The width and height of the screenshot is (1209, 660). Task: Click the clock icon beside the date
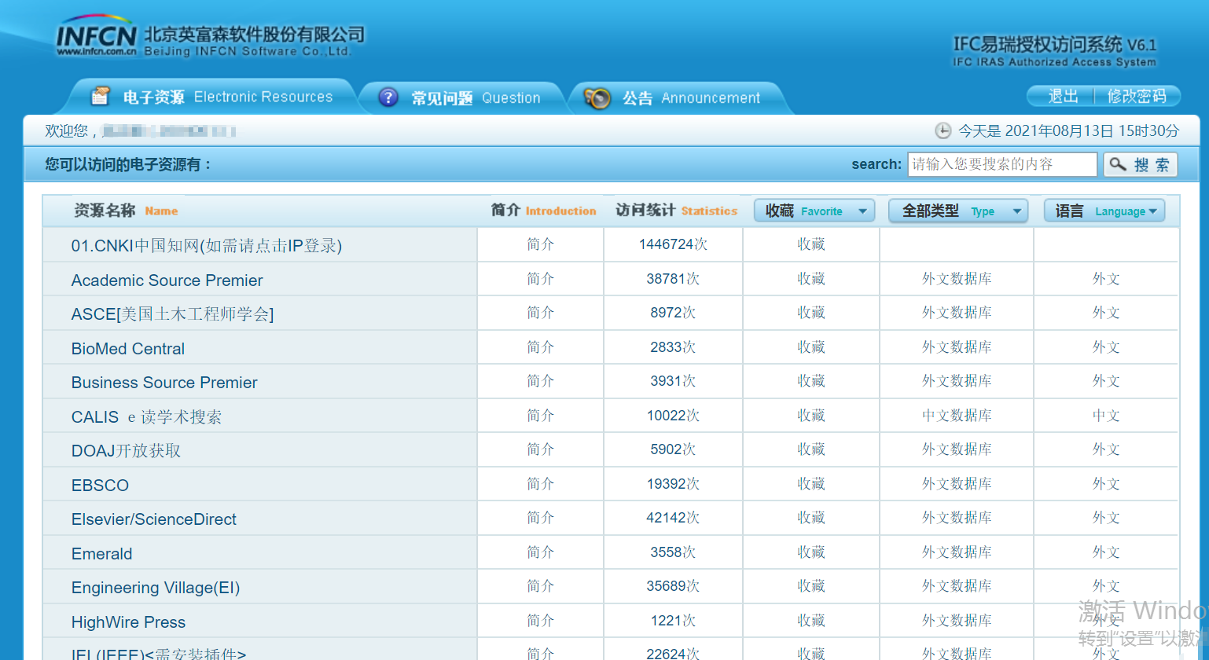(x=943, y=130)
